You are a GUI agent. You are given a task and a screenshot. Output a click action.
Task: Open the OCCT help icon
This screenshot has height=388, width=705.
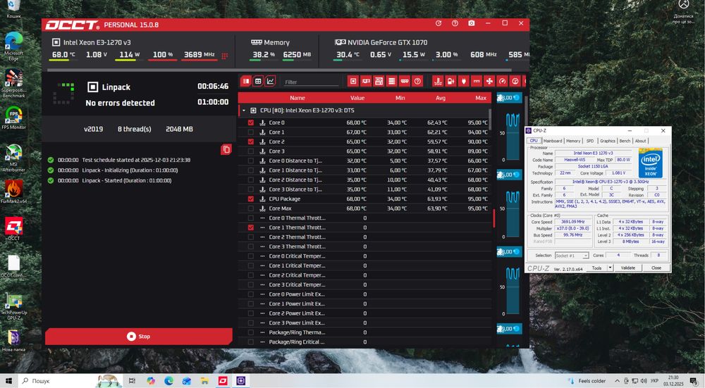pyautogui.click(x=455, y=23)
